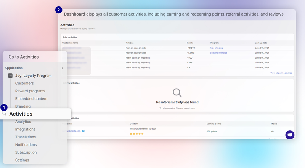This screenshot has width=305, height=168.
Task: Expand the Application section chevron
Action: click(63, 68)
